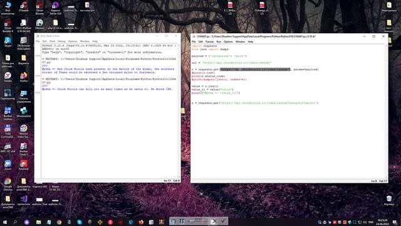Screen dimensions: 401x226
Task: Click the taskbar search magnifier icon
Action: (15, 222)
